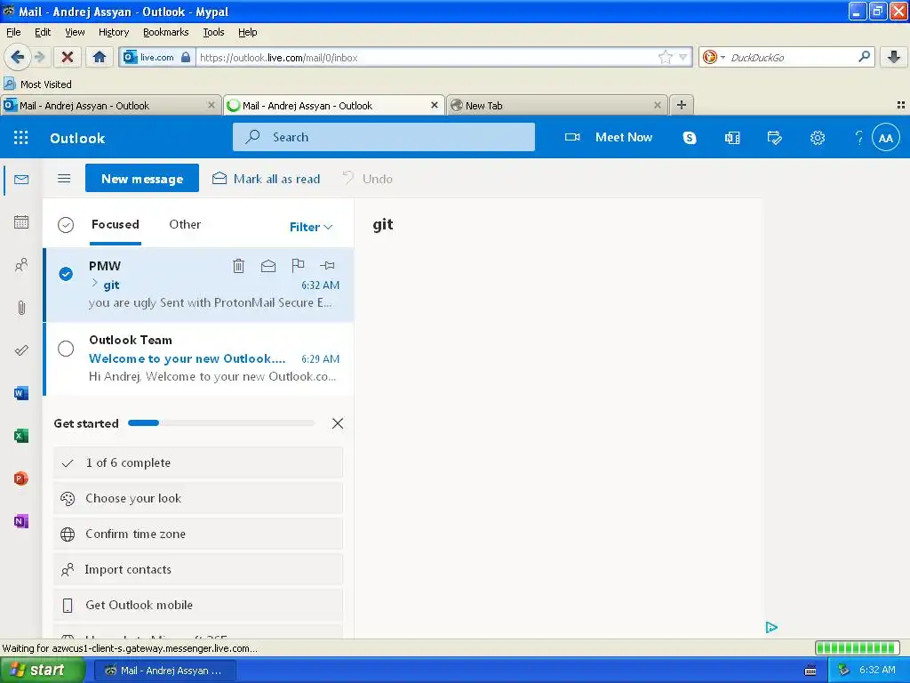Open Import contacts task

[198, 569]
